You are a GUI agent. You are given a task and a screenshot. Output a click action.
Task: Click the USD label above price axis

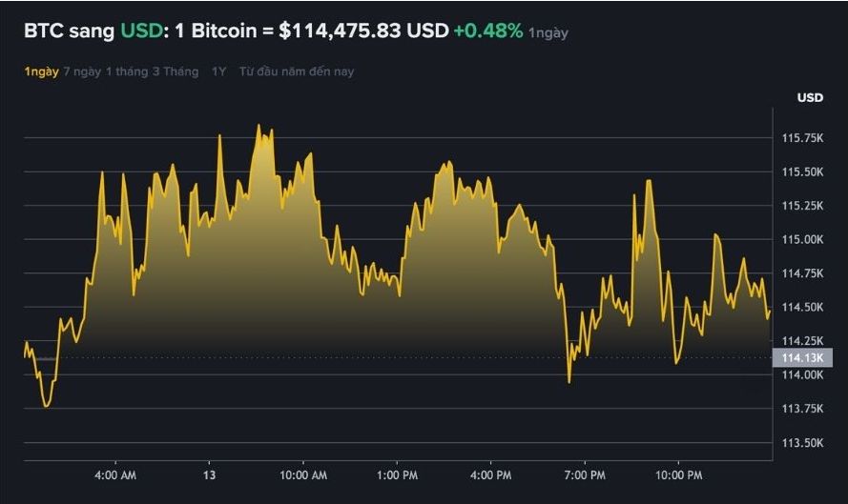810,98
